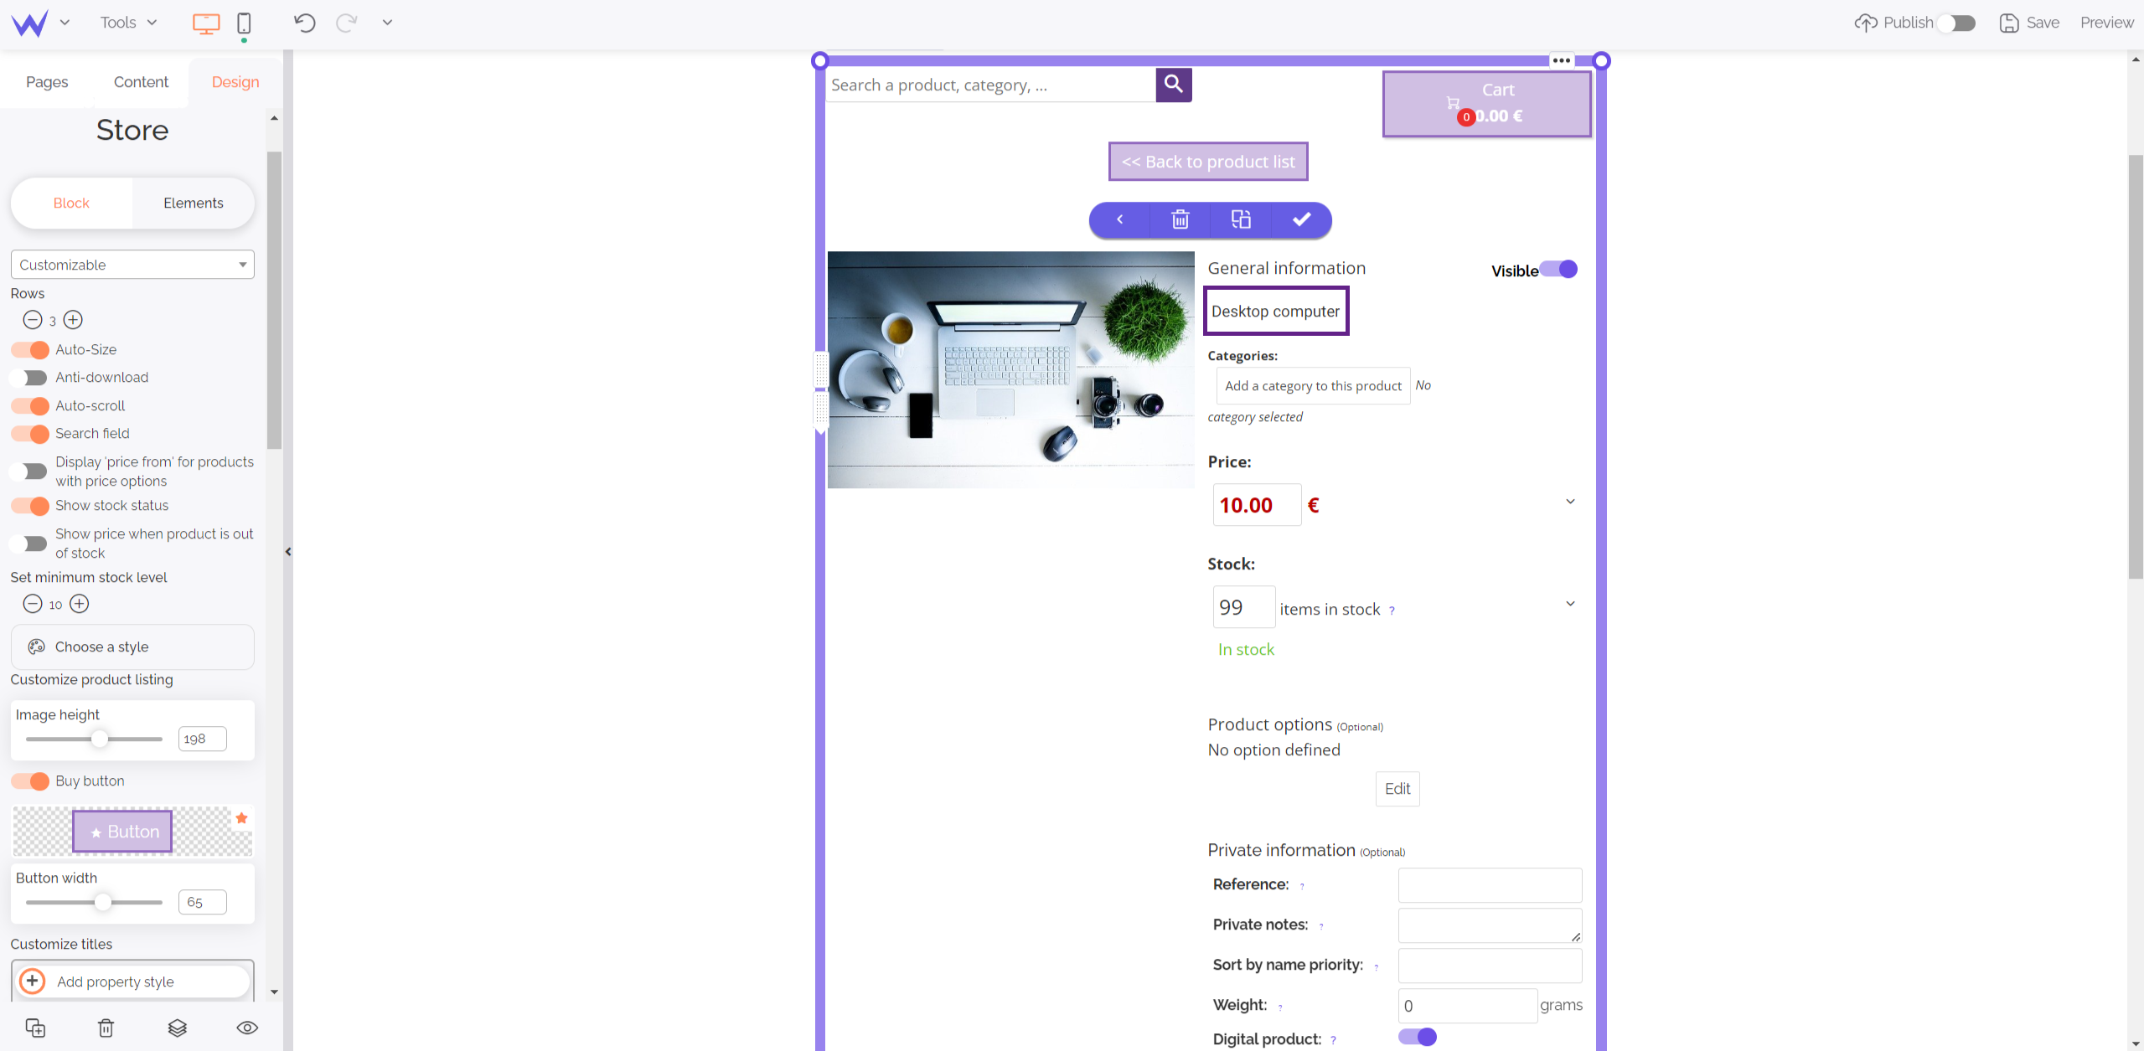Increase minimum stock level
Viewport: 2144px width, 1051px height.
79,604
